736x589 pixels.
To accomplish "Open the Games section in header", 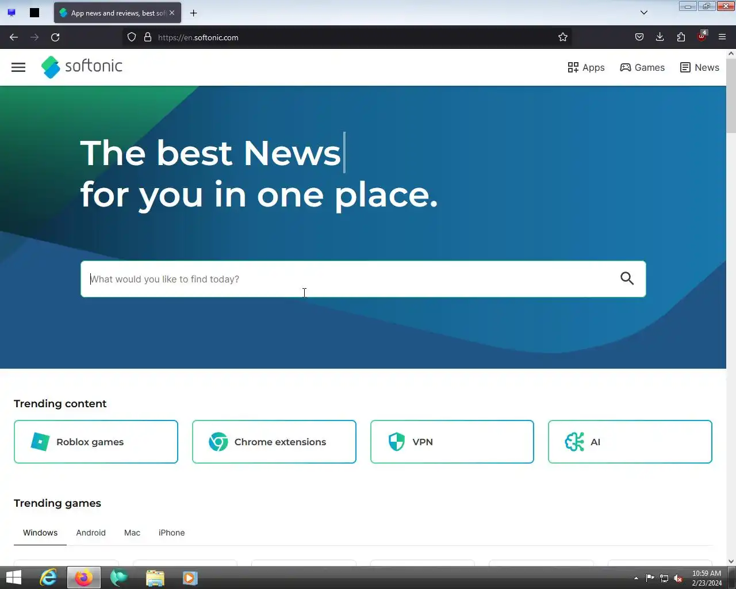I will click(x=642, y=67).
